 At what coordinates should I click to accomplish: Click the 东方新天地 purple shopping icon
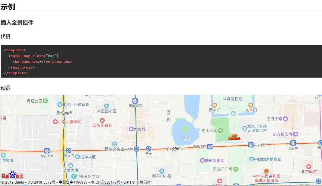295,133
